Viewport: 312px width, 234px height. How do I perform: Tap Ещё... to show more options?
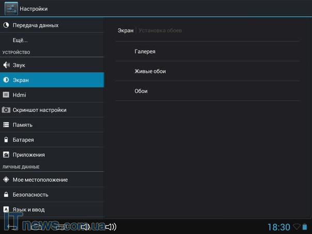[x=20, y=40]
